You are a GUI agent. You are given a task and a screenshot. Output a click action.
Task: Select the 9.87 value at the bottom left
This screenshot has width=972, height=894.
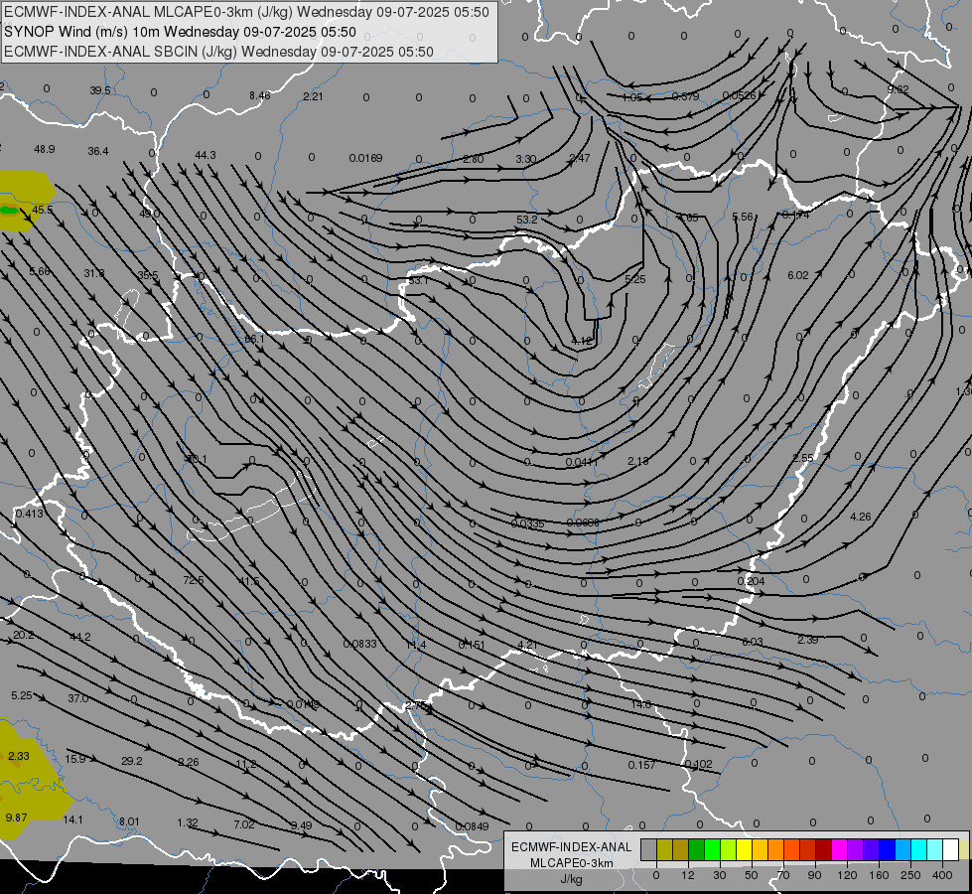coord(16,818)
